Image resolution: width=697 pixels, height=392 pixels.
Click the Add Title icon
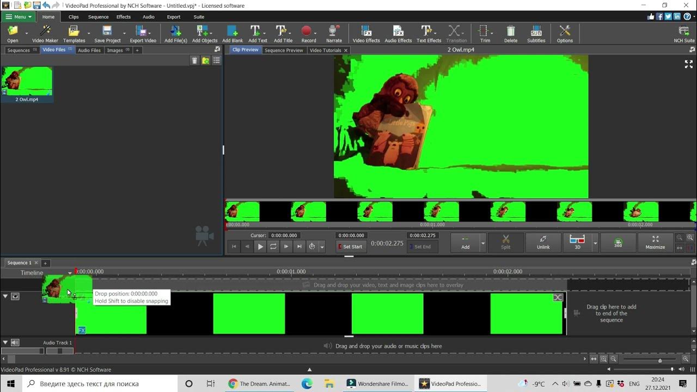click(x=283, y=34)
